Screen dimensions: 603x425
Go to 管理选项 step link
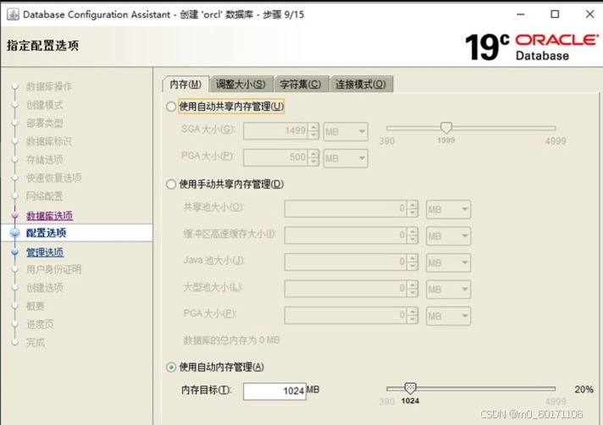(45, 252)
